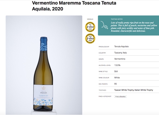Select the Tenuta Aquilaia producer value
The width and height of the screenshot is (159, 115).
(x=121, y=46)
